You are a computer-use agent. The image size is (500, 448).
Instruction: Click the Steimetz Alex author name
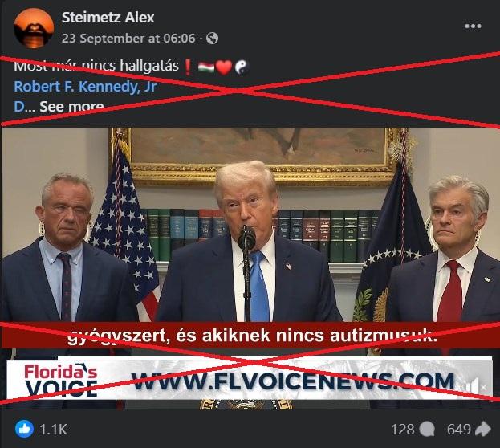(x=108, y=17)
